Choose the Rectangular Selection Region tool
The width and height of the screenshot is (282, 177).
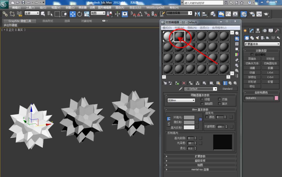coord(57,14)
